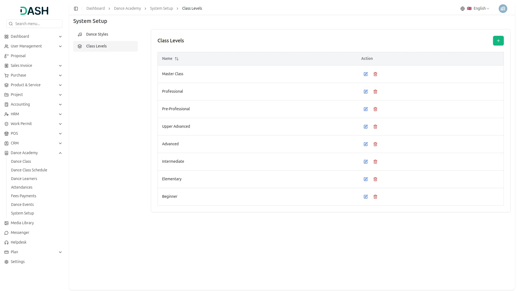Collapse the Dance Academy menu
This screenshot has height=291, width=517.
coord(60,153)
